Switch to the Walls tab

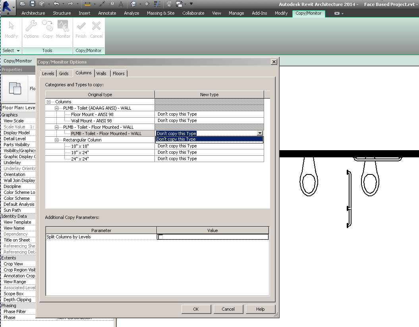pos(101,74)
